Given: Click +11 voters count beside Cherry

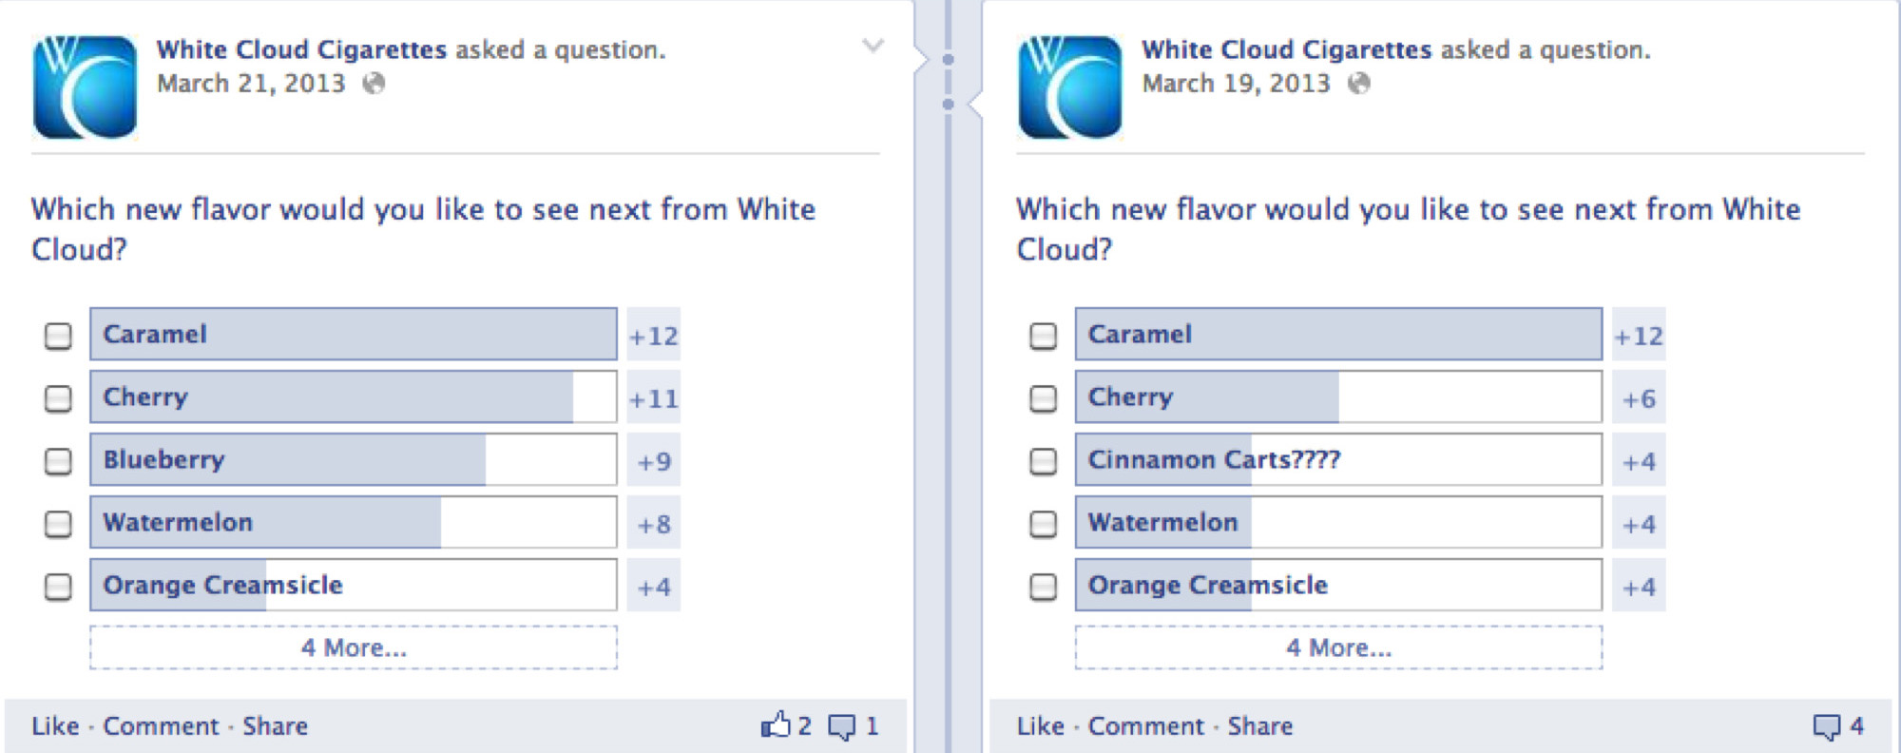Looking at the screenshot, I should [654, 398].
